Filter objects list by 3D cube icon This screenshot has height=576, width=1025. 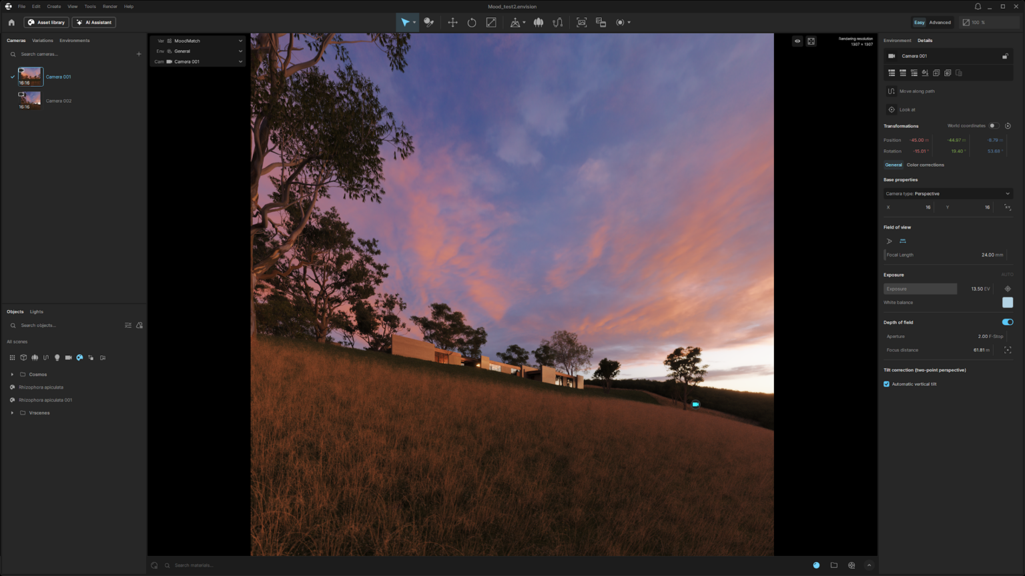tap(23, 357)
